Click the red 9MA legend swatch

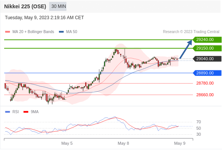point(26,112)
